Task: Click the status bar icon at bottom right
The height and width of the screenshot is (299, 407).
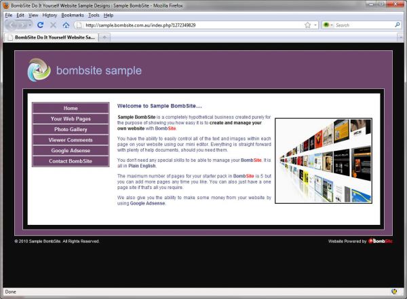Action: (x=394, y=292)
